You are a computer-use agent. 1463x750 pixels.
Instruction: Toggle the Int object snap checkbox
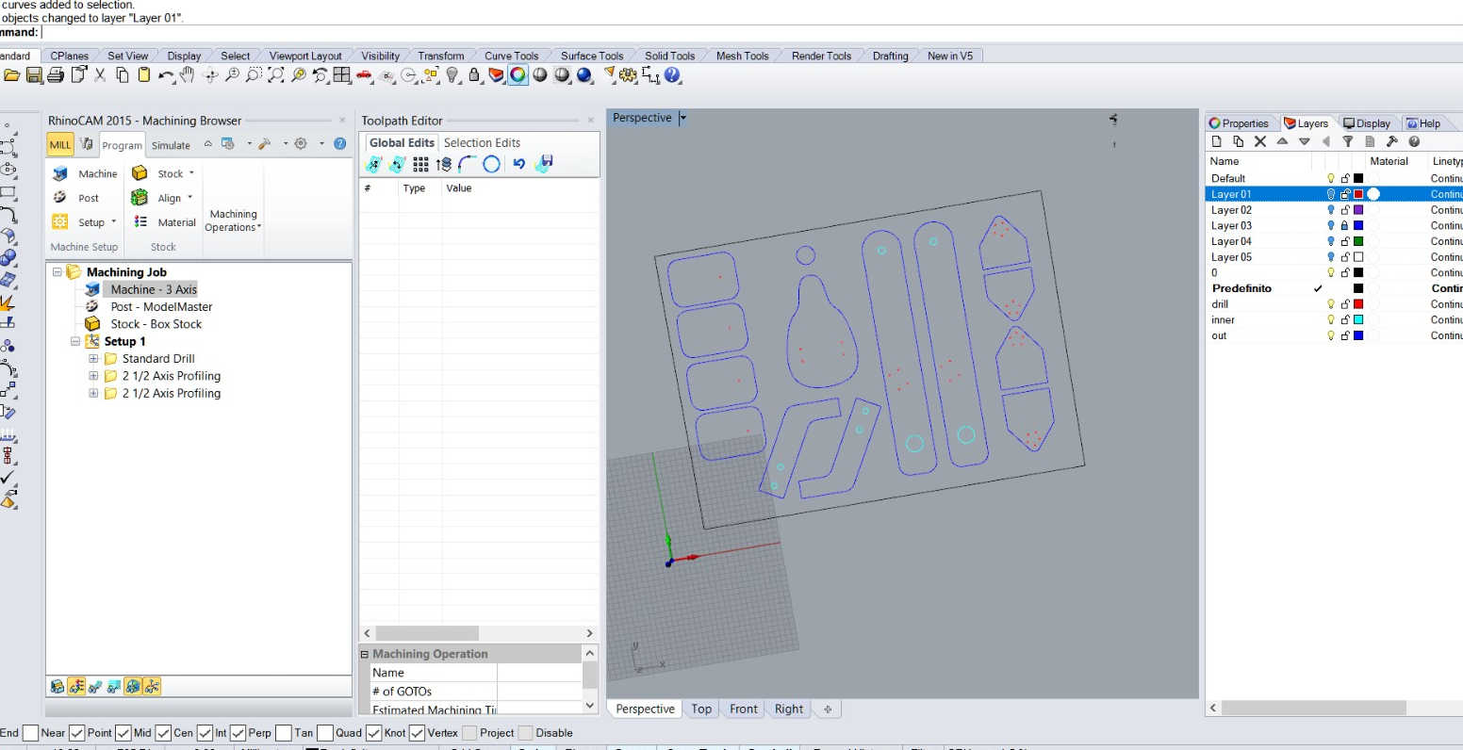click(205, 733)
